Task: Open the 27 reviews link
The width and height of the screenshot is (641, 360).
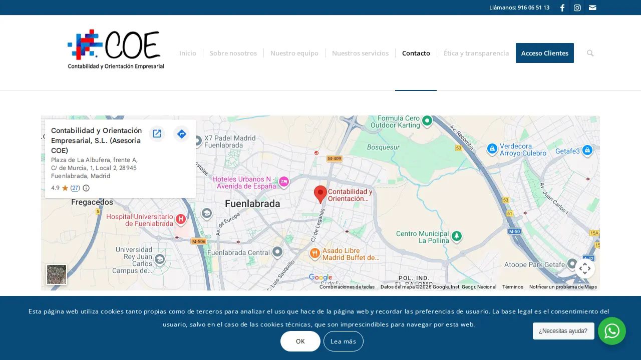Action: tap(75, 188)
